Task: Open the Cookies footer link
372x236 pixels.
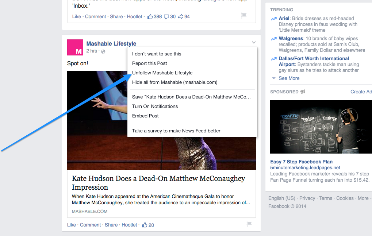Action: tap(345, 198)
